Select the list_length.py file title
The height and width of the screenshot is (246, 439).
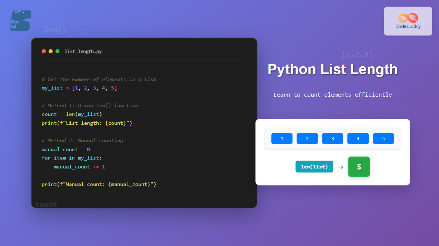pos(83,52)
